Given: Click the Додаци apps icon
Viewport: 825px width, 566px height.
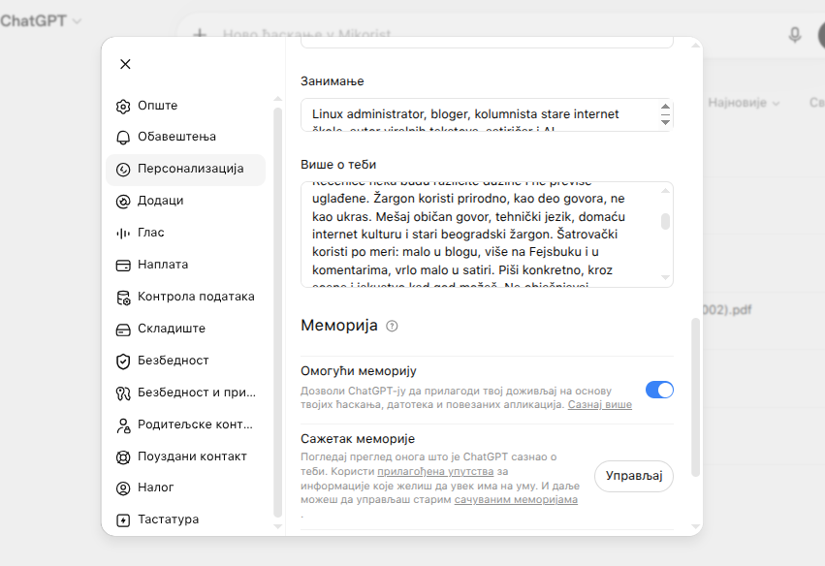Looking at the screenshot, I should tap(123, 202).
